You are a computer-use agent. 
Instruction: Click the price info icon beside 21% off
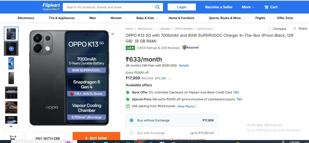pyautogui.click(x=170, y=79)
